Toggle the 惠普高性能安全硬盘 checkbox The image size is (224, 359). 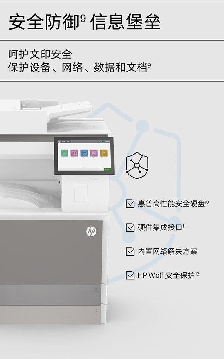[x=130, y=204]
